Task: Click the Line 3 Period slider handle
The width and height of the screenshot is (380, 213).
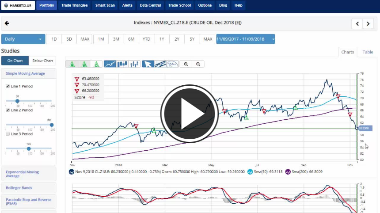Action: coord(29,148)
